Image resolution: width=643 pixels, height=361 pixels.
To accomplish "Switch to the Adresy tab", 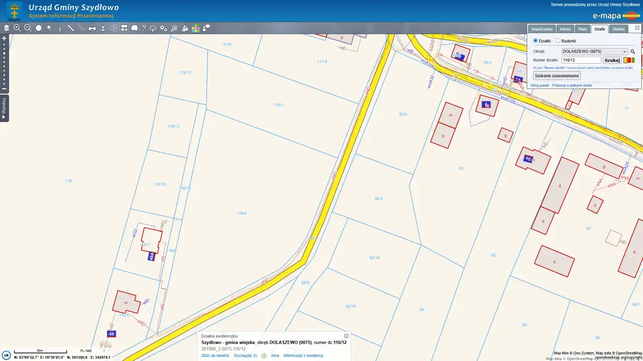I will (565, 29).
